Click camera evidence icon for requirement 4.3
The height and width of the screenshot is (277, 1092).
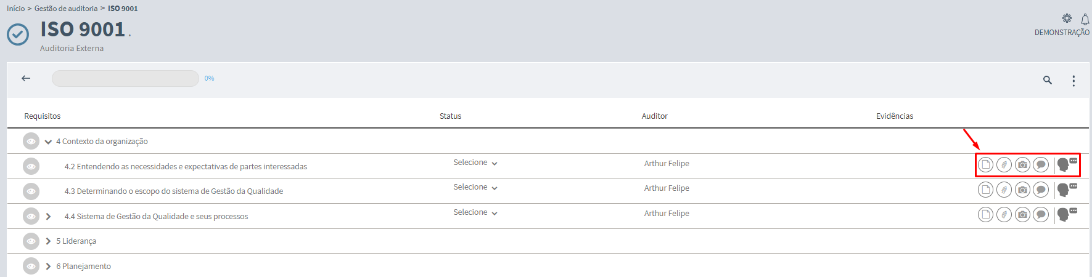[1022, 190]
